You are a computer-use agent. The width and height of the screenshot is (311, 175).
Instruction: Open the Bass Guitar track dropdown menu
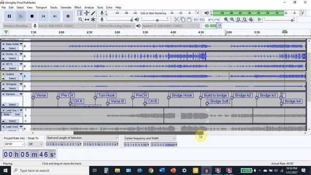pos(21,44)
